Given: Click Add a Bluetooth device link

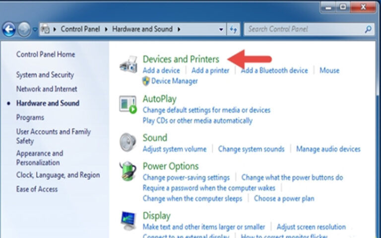Looking at the screenshot, I should pos(274,70).
